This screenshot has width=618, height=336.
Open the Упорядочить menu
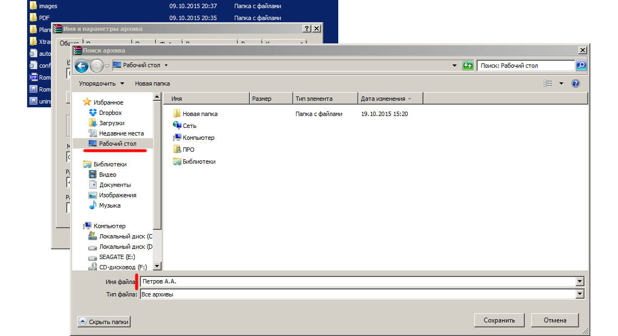point(101,83)
